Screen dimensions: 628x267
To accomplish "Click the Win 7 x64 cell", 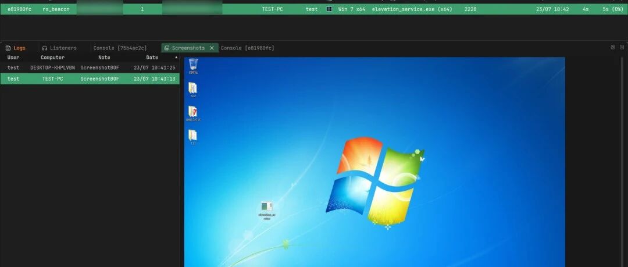I will [352, 9].
